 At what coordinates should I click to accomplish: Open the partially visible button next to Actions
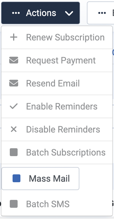pos(101,13)
